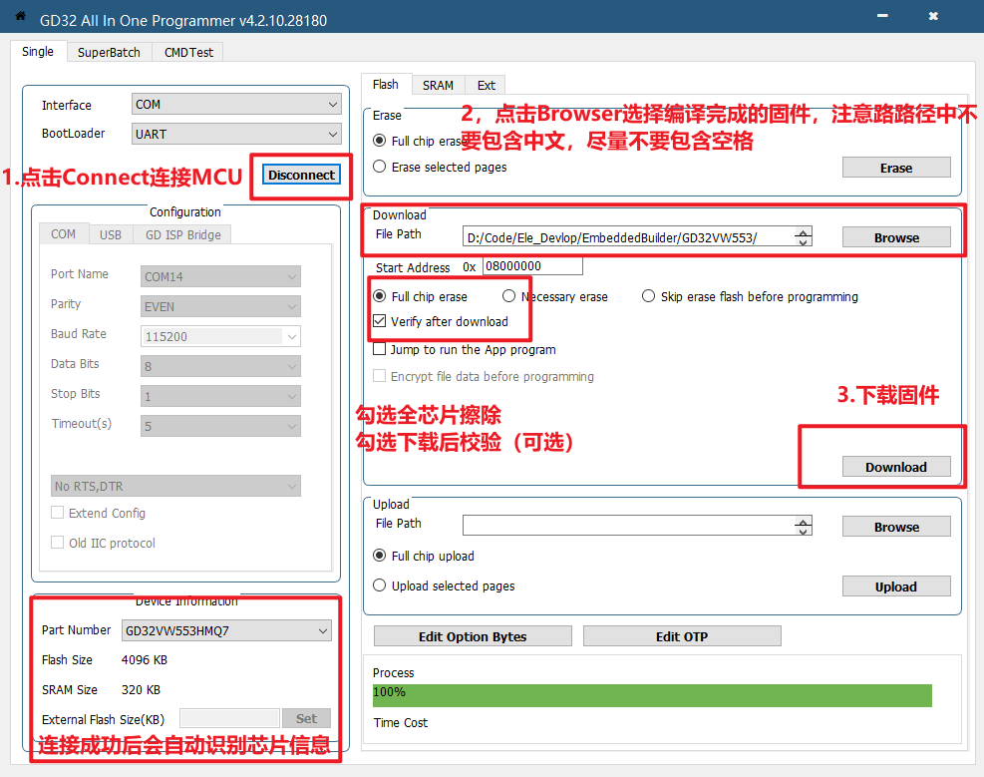Open the Interface dropdown showing COM
This screenshot has height=777, width=984.
coord(236,105)
